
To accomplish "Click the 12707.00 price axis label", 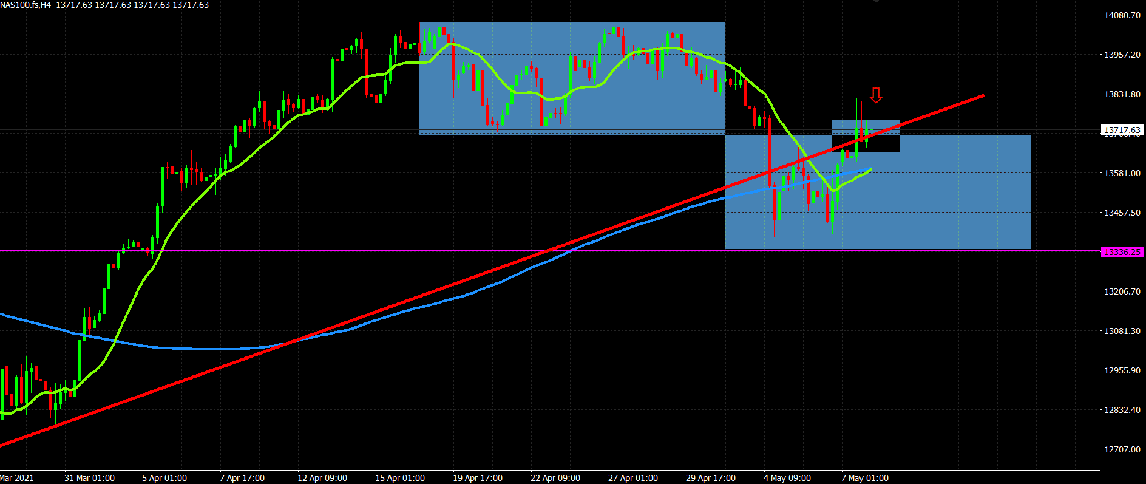I will 1122,449.
